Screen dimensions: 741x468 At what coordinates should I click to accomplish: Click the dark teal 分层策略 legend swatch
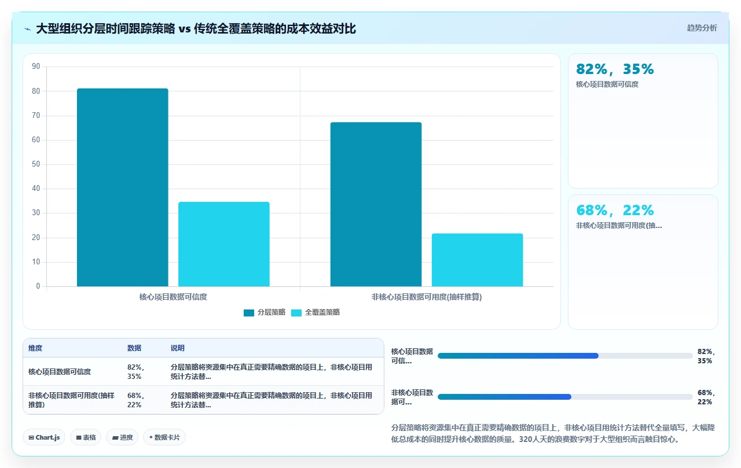[249, 312]
